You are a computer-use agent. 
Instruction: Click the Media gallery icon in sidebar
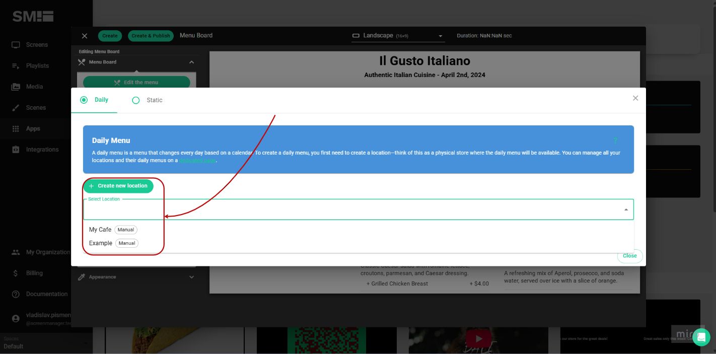click(16, 87)
